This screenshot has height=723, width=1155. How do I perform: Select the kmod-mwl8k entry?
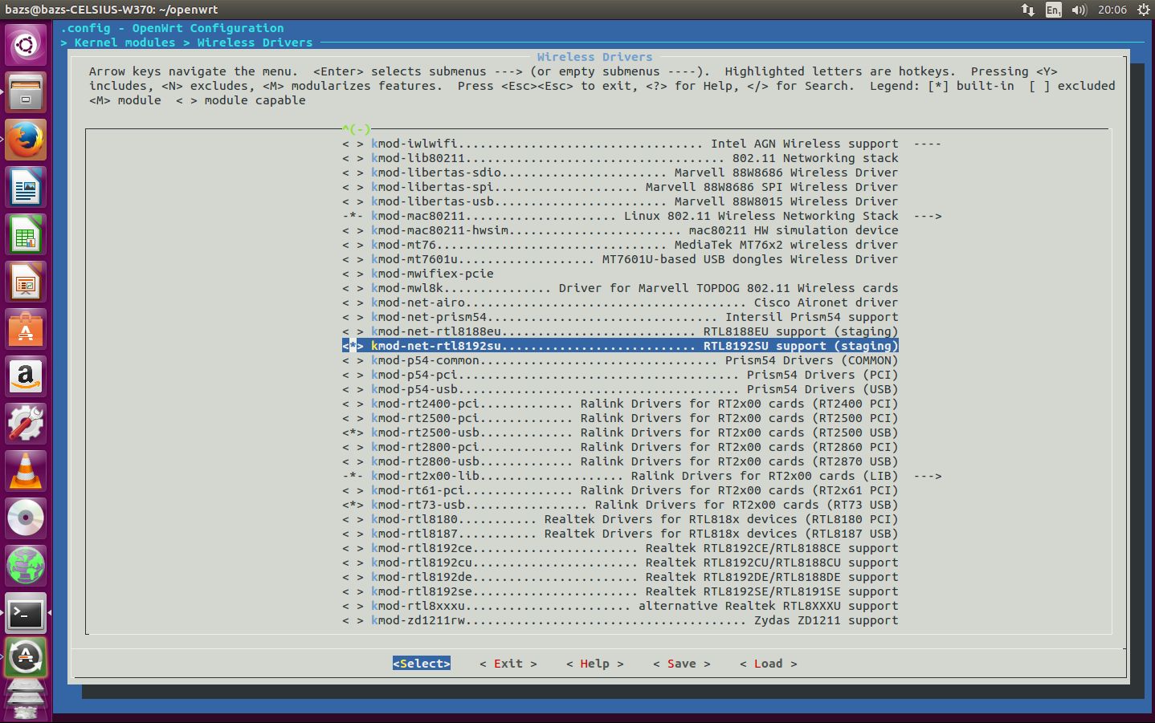620,288
